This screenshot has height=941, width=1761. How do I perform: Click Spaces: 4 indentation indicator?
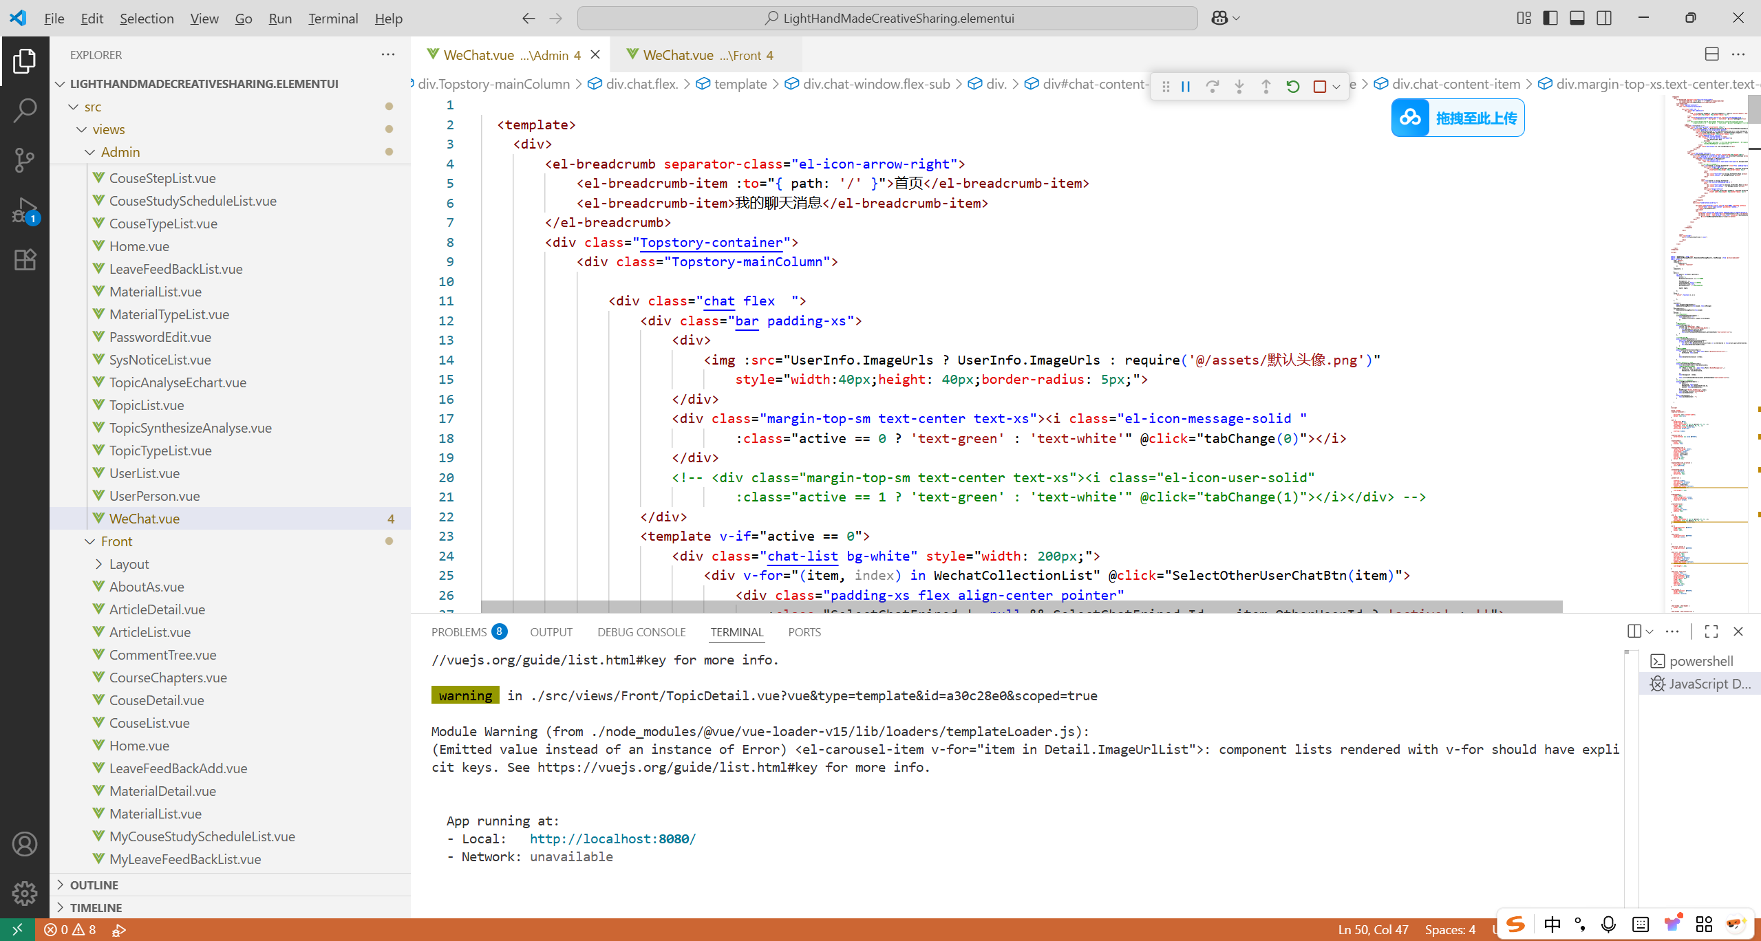(1450, 930)
